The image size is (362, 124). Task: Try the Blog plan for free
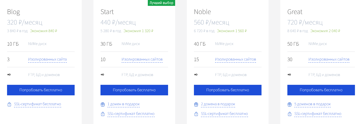41,90
